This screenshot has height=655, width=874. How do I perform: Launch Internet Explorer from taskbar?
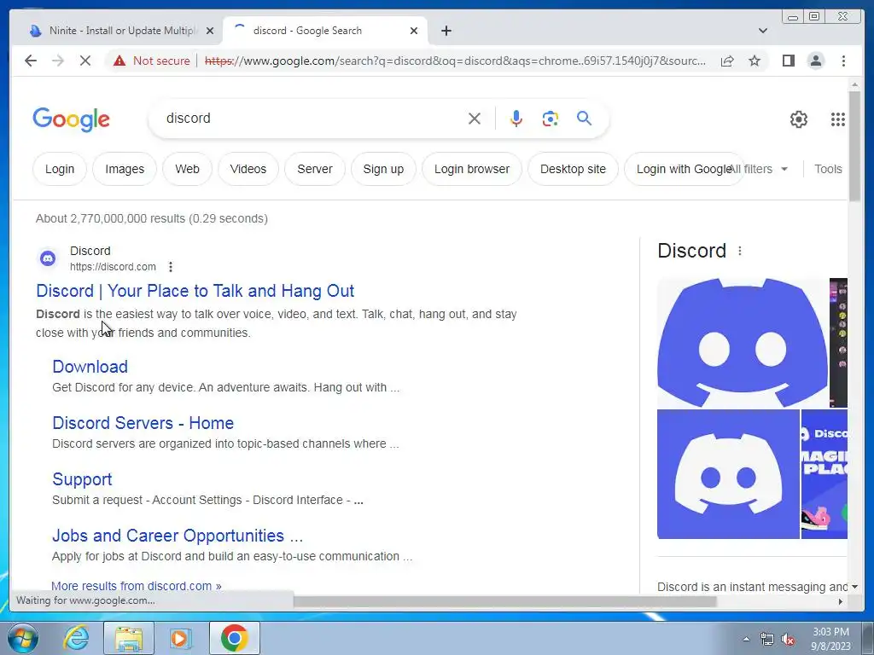click(x=76, y=638)
